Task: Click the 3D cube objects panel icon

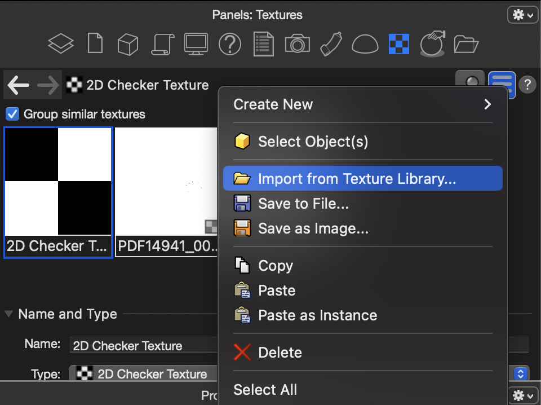Action: [128, 43]
